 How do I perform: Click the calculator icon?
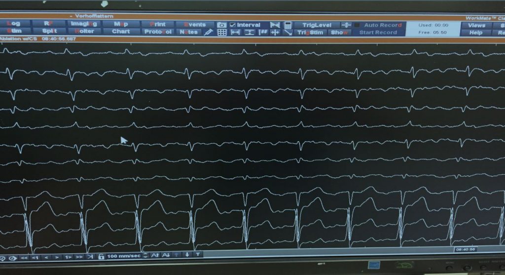(288, 25)
